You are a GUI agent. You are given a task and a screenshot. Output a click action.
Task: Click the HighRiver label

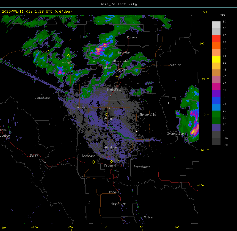click(118, 204)
